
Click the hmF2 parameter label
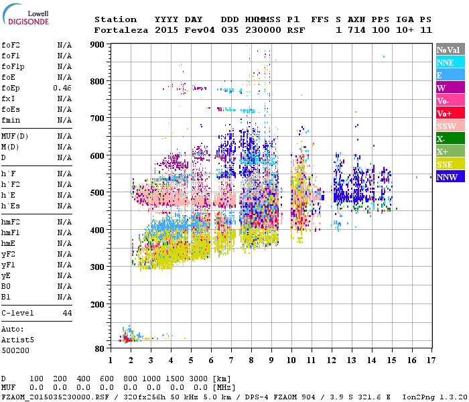pyautogui.click(x=11, y=222)
